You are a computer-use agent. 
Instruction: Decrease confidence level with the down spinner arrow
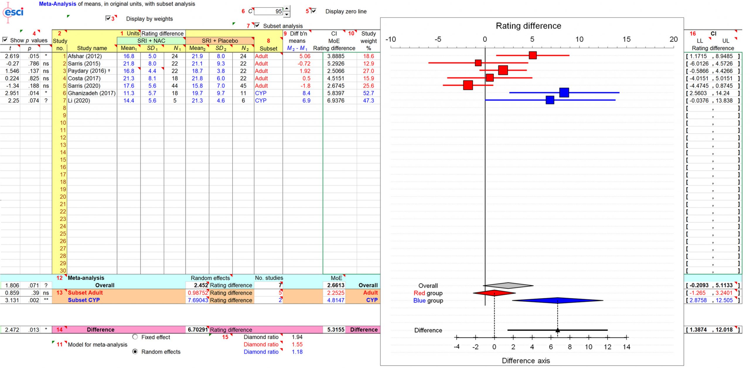click(x=287, y=14)
